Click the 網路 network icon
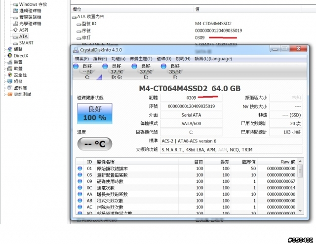This screenshot has width=316, height=244. point(10,49)
